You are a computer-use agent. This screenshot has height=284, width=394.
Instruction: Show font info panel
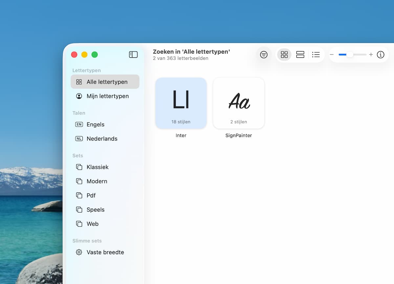point(381,55)
